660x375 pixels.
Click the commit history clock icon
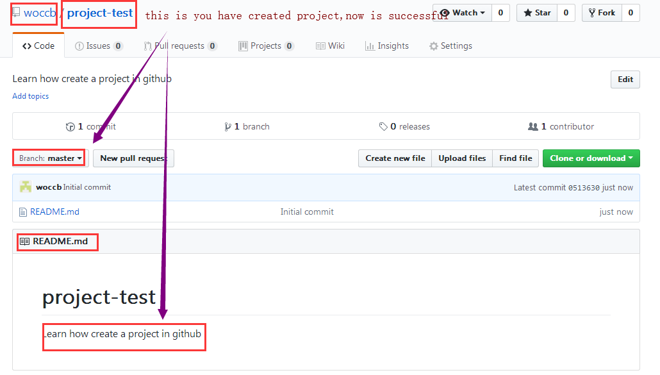coord(70,127)
